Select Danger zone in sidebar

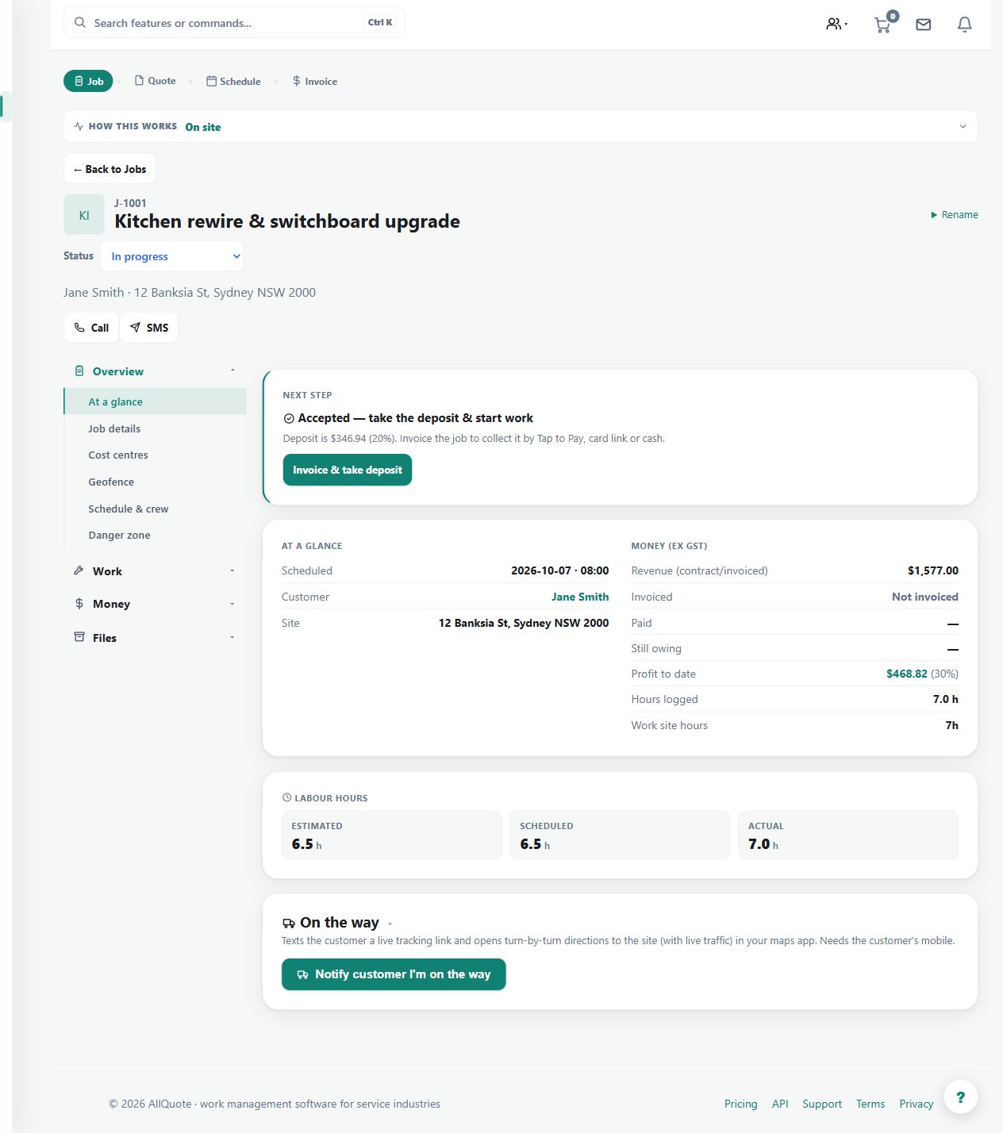(x=155, y=535)
